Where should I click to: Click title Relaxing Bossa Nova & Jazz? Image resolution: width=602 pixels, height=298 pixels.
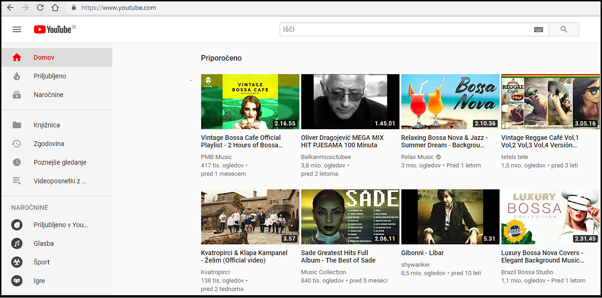click(x=444, y=141)
